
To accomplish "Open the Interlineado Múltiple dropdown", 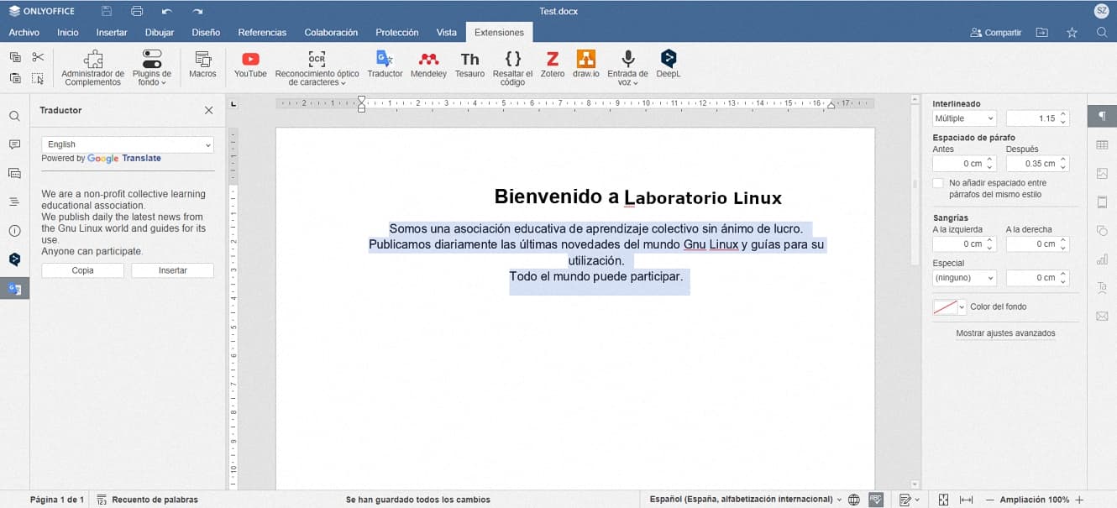I will [x=964, y=118].
